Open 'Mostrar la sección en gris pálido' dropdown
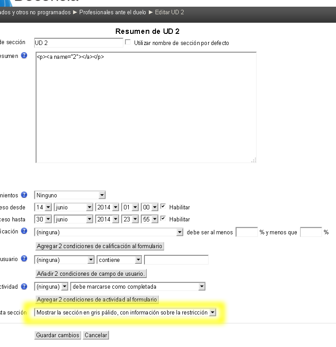336x347 pixels. point(125,312)
